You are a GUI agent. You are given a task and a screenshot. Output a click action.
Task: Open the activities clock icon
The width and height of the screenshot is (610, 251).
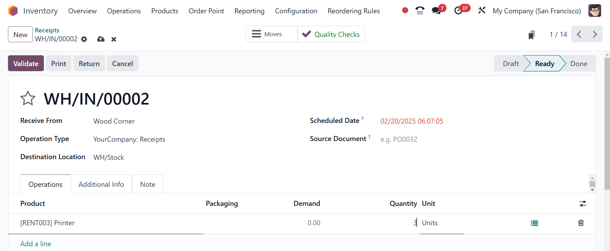coord(458,11)
